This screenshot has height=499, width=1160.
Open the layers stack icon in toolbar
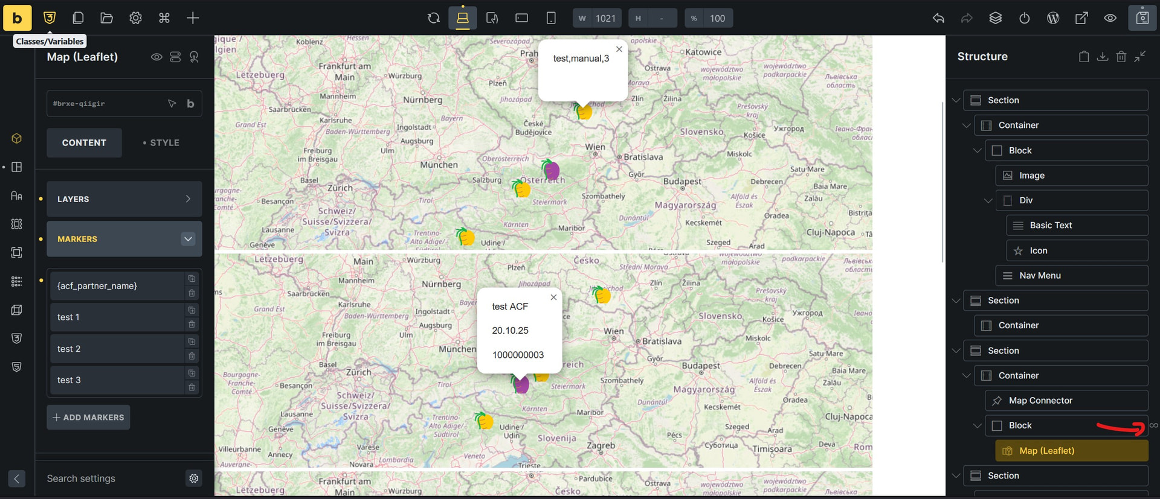click(996, 18)
